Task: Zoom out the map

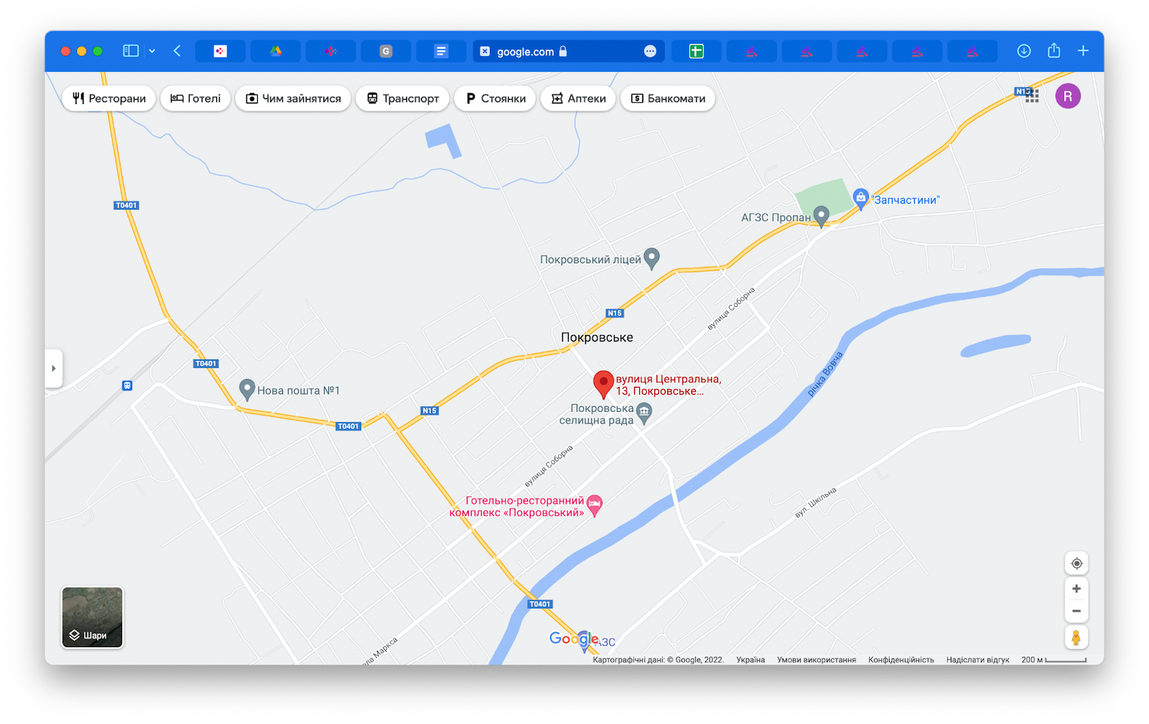Action: click(x=1076, y=611)
